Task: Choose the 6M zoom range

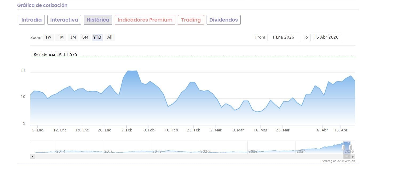Action: pyautogui.click(x=85, y=37)
